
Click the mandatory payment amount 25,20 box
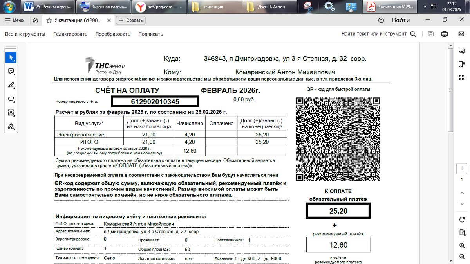[338, 211]
